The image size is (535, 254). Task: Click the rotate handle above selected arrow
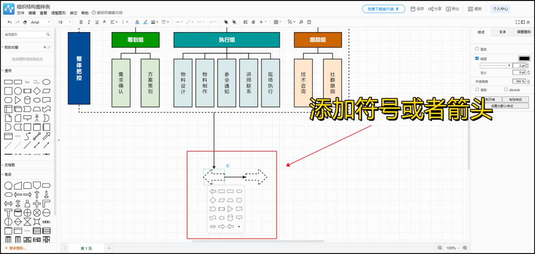[x=228, y=165]
